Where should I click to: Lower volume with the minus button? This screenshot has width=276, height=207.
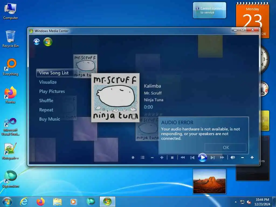(x=242, y=157)
